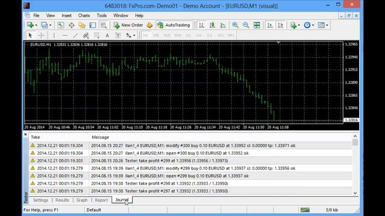
Task: Toggle the Data Window icon
Action: pos(72,25)
